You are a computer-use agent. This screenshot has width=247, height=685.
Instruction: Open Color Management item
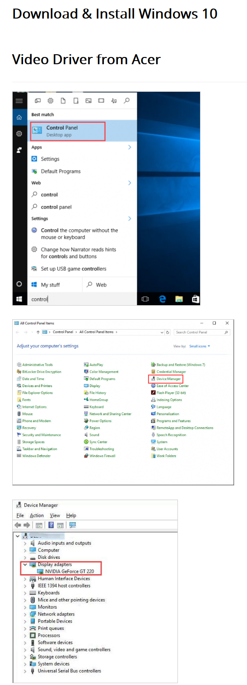pyautogui.click(x=101, y=372)
